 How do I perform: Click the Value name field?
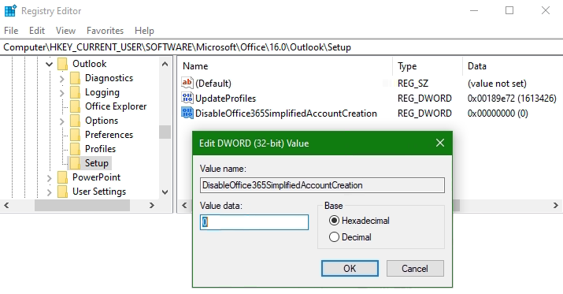click(322, 185)
